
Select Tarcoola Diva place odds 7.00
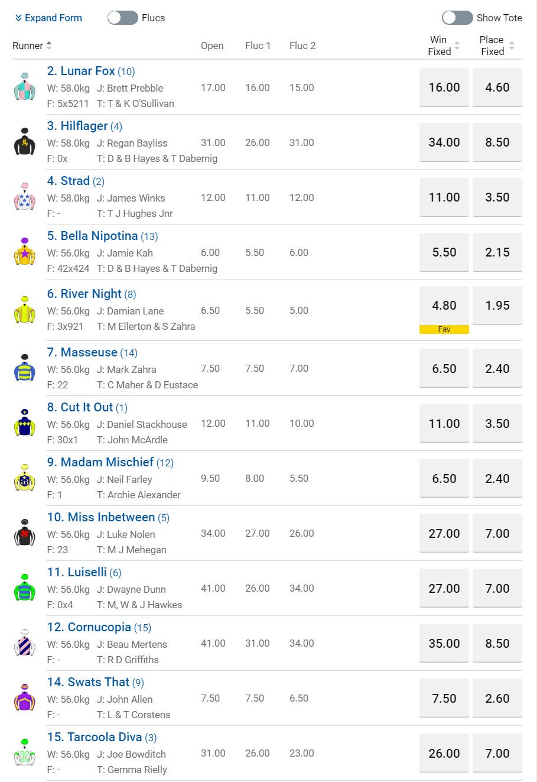tap(497, 753)
